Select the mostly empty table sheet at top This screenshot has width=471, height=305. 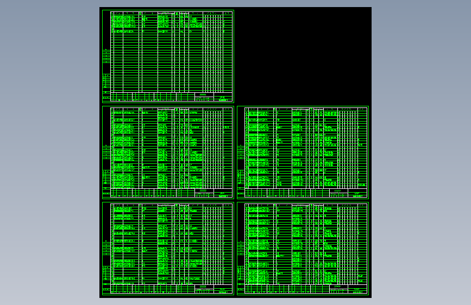168,56
